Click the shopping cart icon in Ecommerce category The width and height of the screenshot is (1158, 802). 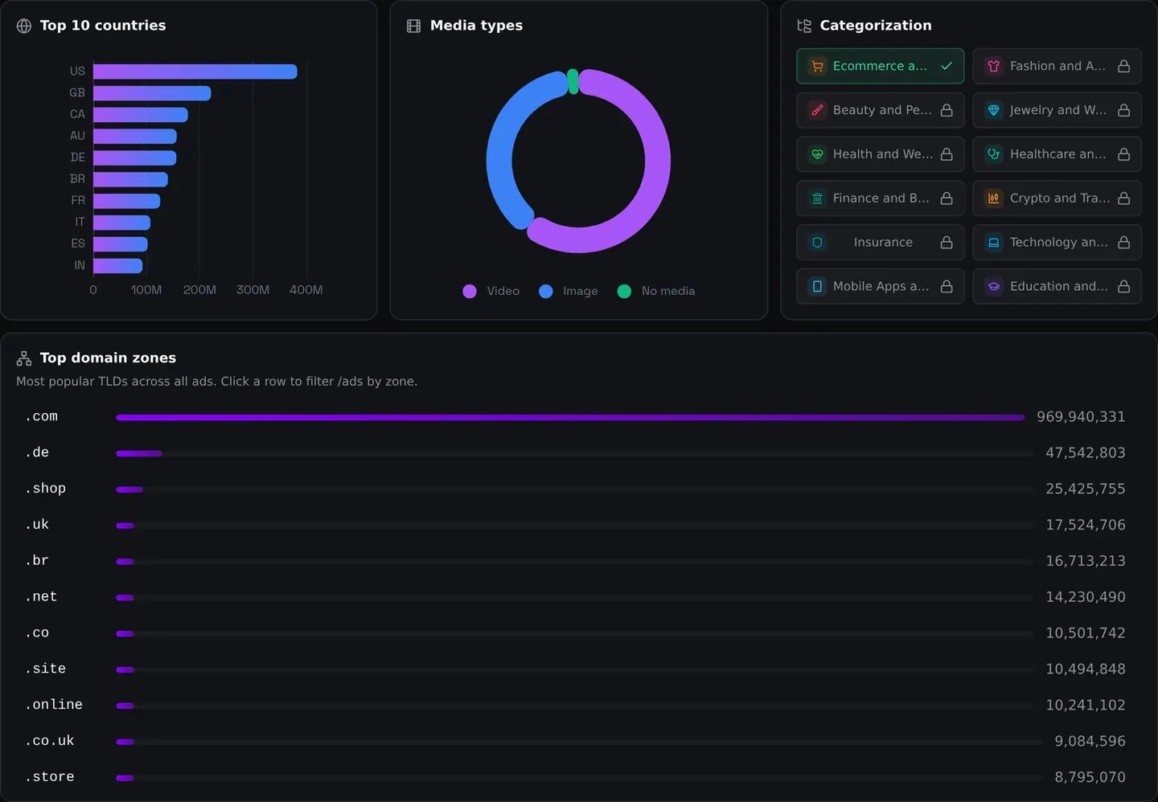(x=817, y=66)
